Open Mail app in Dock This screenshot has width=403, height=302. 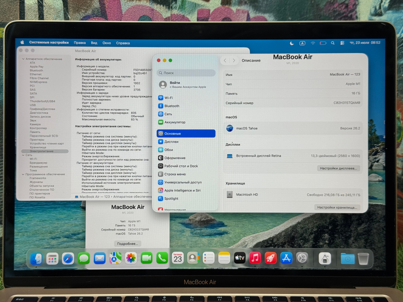tap(100, 259)
